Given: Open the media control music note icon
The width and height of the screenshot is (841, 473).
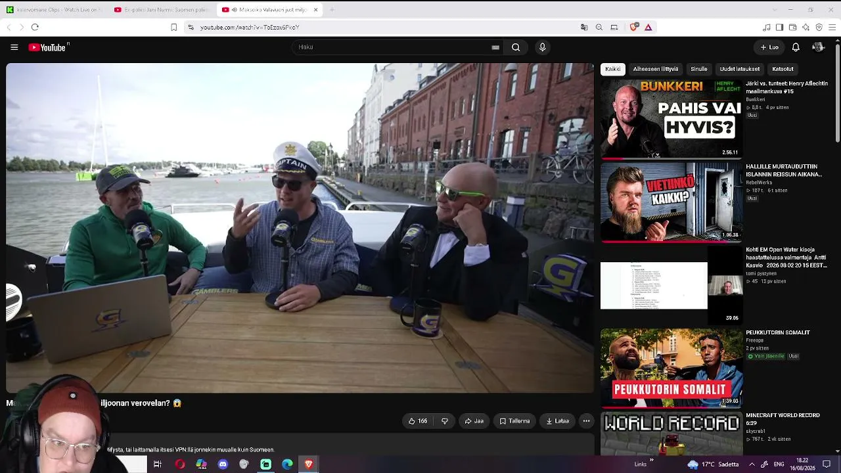Looking at the screenshot, I should click(x=766, y=27).
